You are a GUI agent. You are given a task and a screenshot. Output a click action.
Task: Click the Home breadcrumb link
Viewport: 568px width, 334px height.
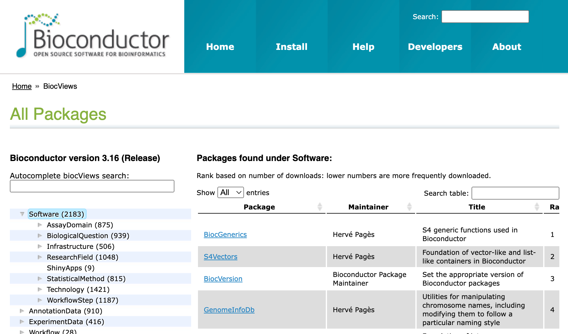pos(22,86)
